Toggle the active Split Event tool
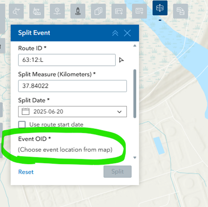 pos(160,8)
